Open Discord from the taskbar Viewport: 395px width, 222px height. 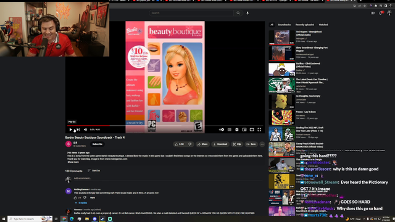point(94,219)
